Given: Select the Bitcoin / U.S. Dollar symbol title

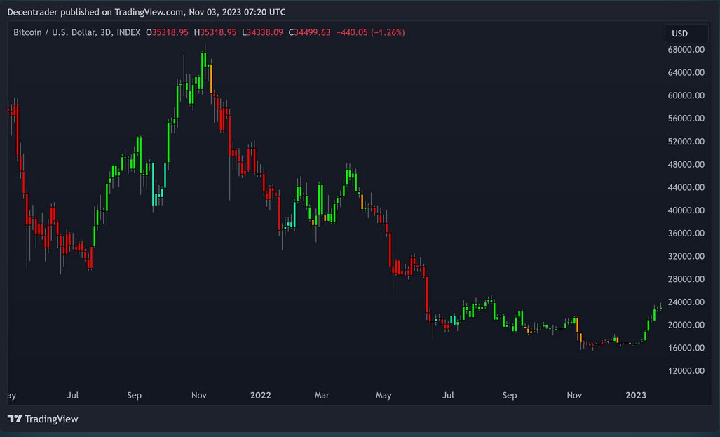Looking at the screenshot, I should [x=76, y=33].
